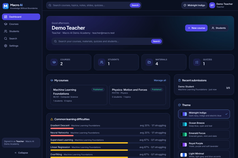
Task: Click the magnifier icon in top search bar
Action: tap(50, 5)
